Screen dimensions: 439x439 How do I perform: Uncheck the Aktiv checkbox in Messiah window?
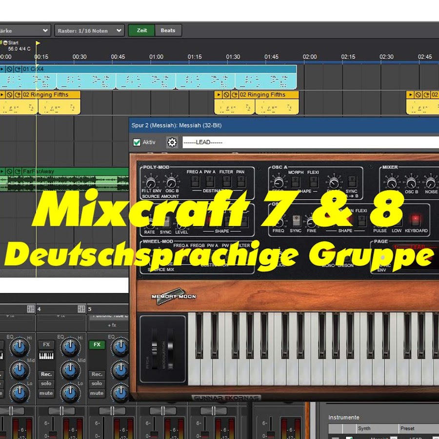click(x=137, y=142)
